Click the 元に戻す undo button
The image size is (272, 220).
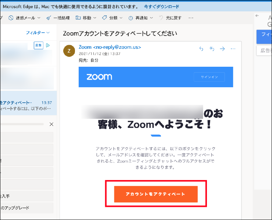pyautogui.click(x=170, y=18)
